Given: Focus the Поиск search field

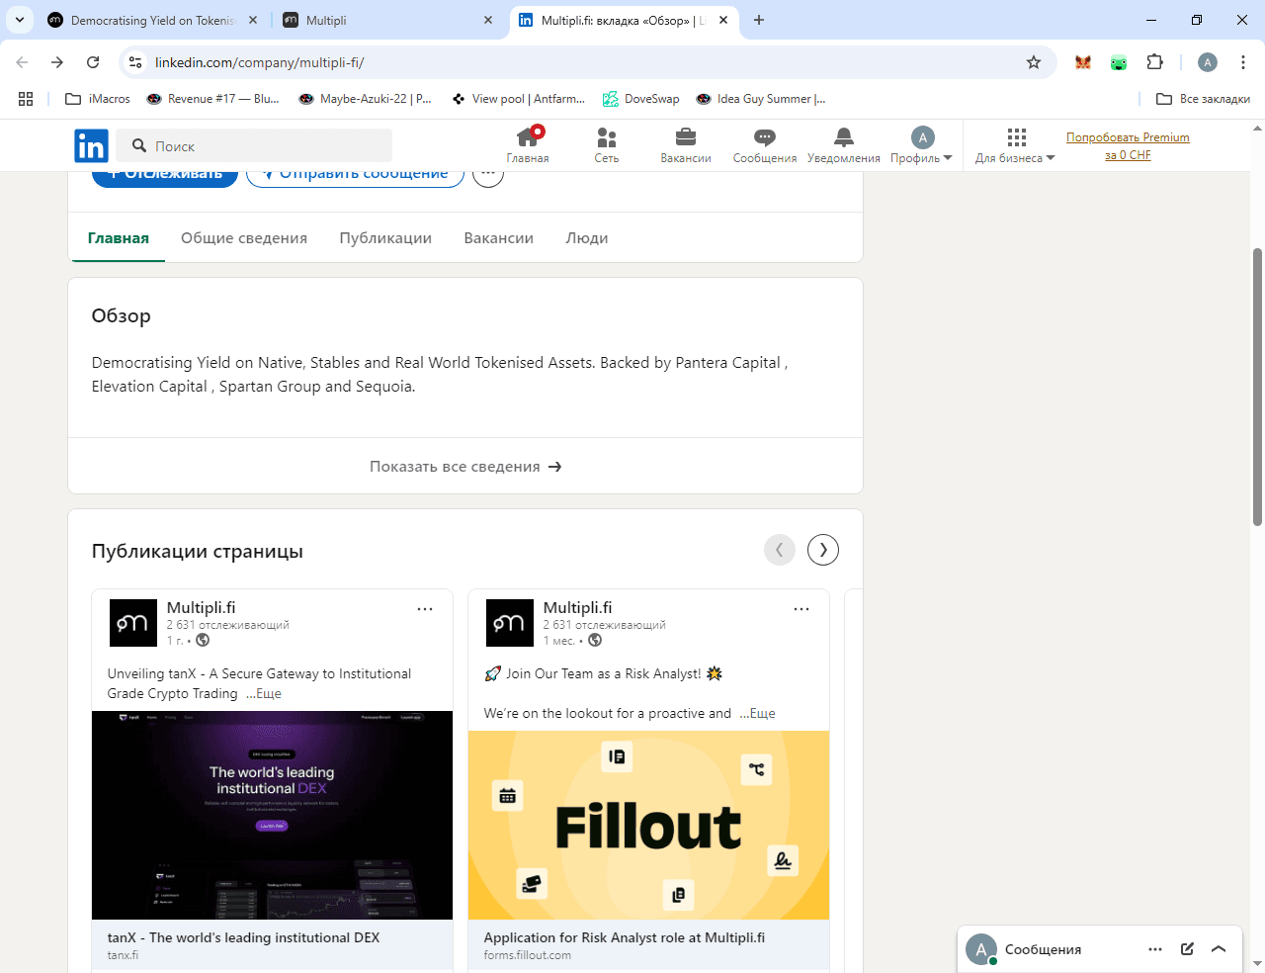Looking at the screenshot, I should tap(254, 146).
